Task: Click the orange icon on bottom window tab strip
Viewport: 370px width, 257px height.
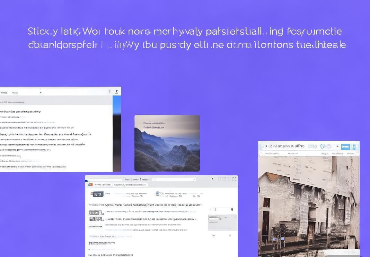Action: (x=91, y=185)
